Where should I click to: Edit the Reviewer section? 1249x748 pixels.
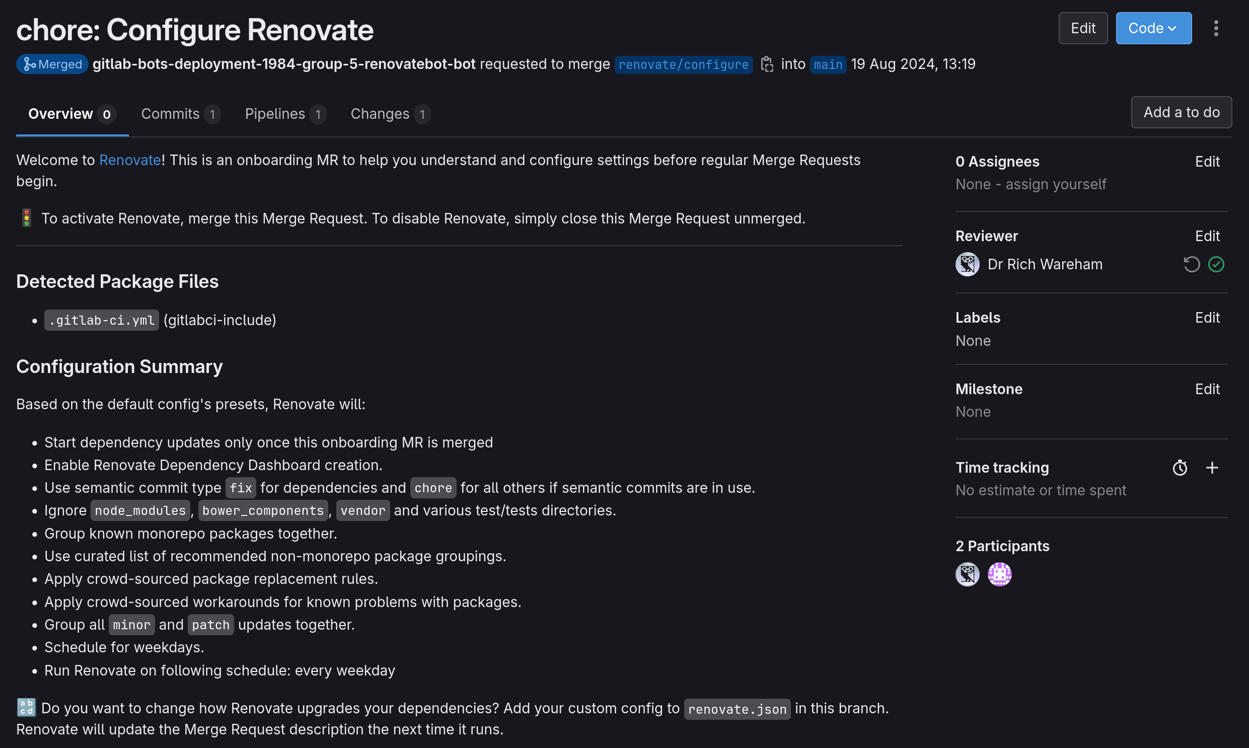1207,236
